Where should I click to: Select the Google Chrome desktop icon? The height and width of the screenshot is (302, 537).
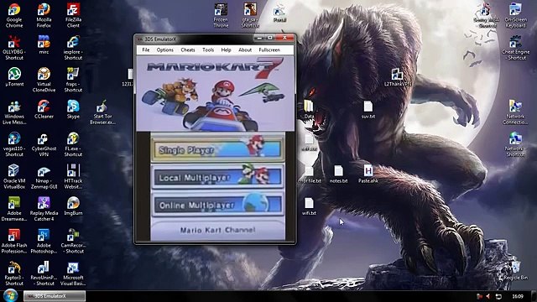[14, 16]
